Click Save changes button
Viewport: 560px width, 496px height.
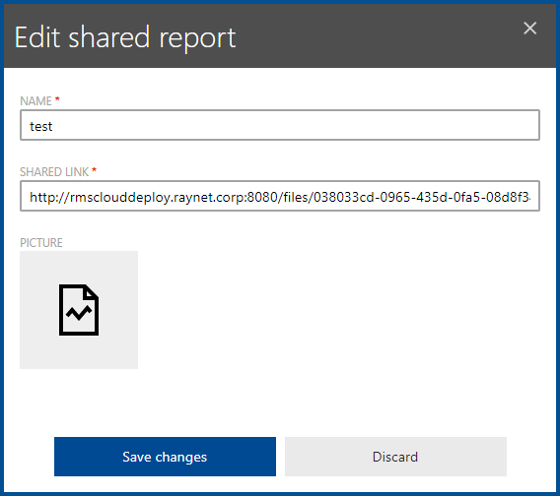[165, 457]
